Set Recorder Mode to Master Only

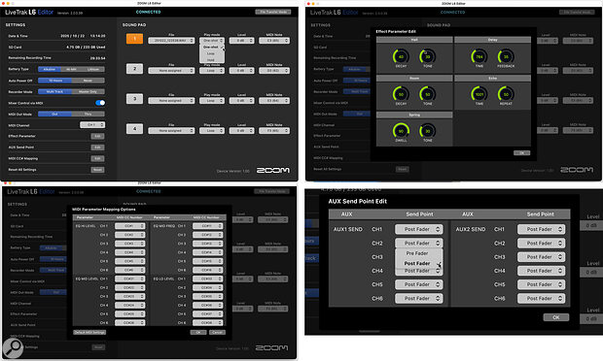coord(89,91)
